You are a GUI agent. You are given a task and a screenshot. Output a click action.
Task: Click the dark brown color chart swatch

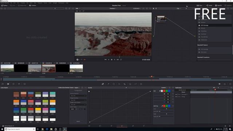coord(16,94)
